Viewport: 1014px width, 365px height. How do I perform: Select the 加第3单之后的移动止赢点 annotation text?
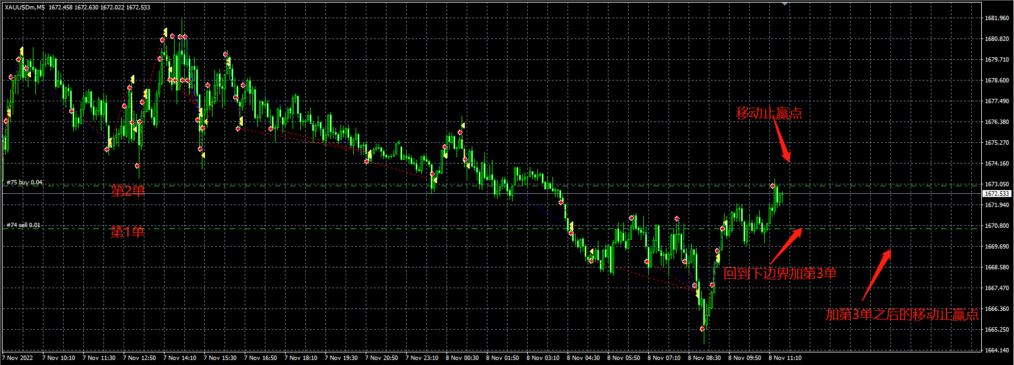[x=902, y=315]
